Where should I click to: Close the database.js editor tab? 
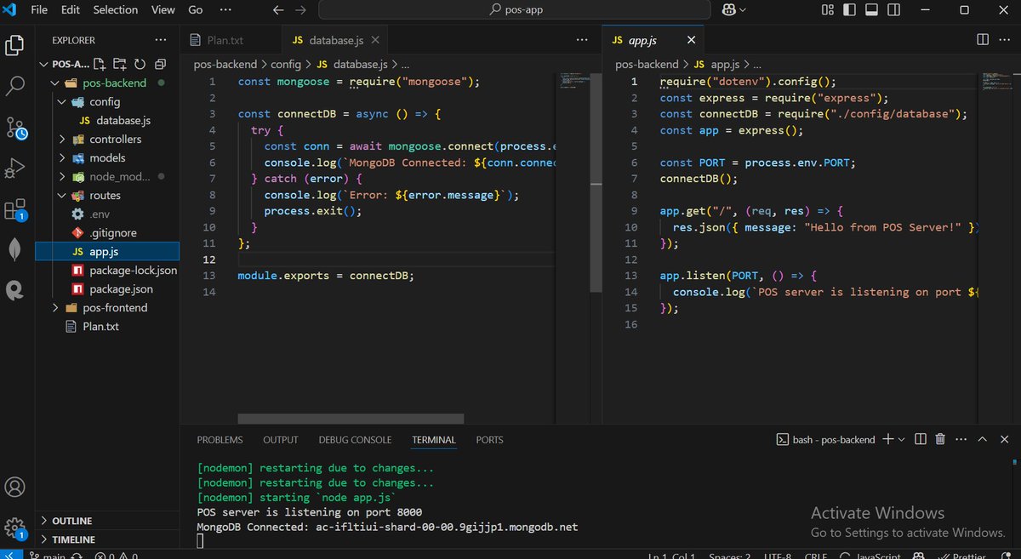(x=374, y=40)
